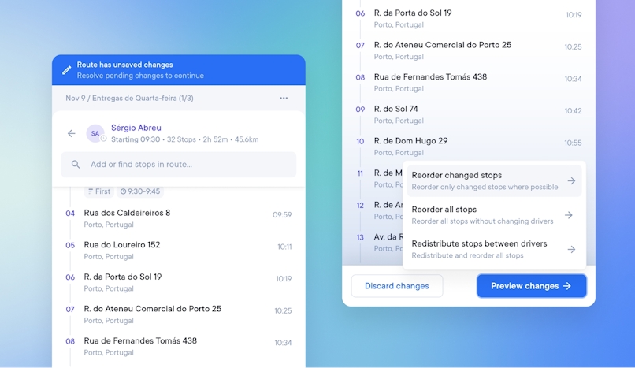Click stop number 12 in right panel

click(360, 205)
